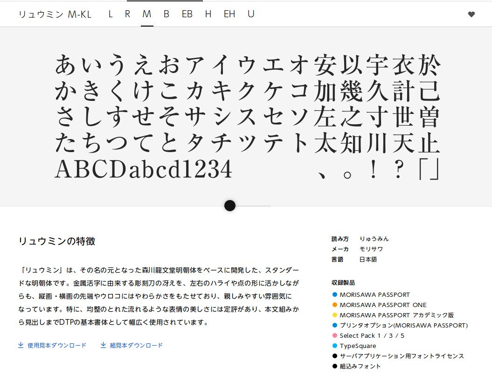This screenshot has height=381, width=492.
Task: Click the メーカ label
Action: pos(340,249)
